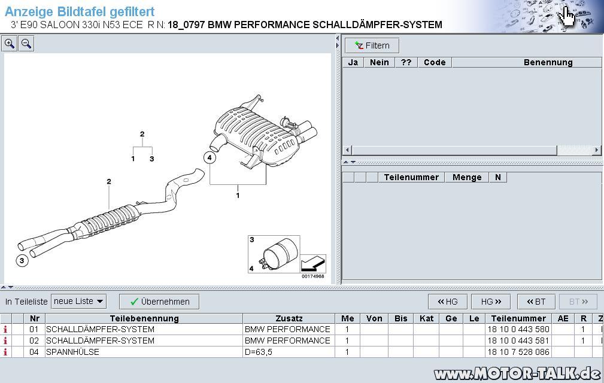Image resolution: width=604 pixels, height=383 pixels.
Task: Click the AE column header
Action: [563, 318]
